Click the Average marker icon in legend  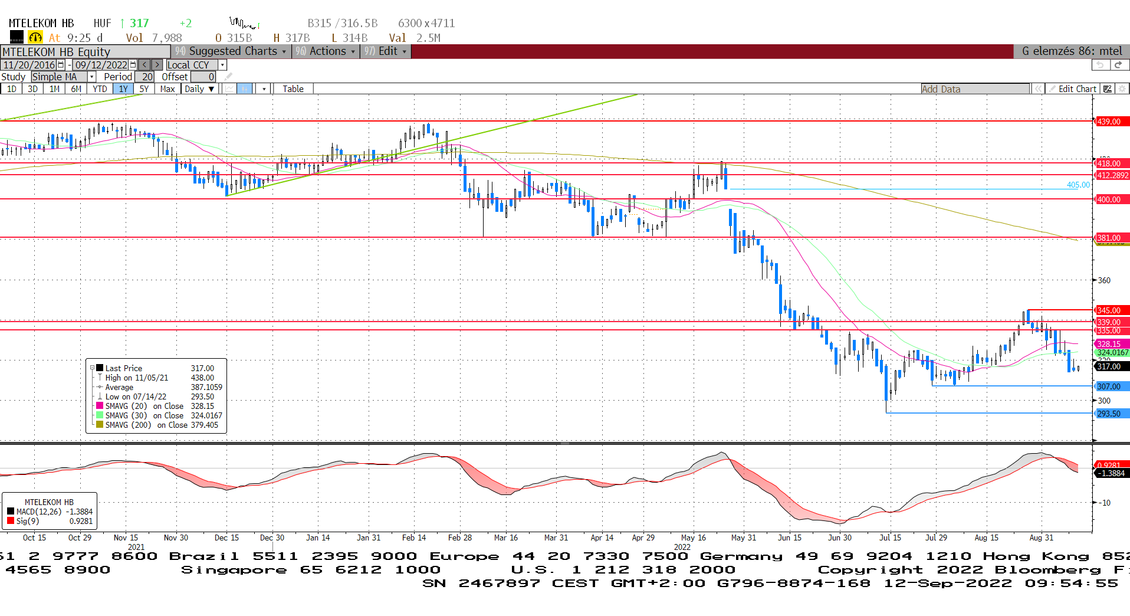click(100, 387)
